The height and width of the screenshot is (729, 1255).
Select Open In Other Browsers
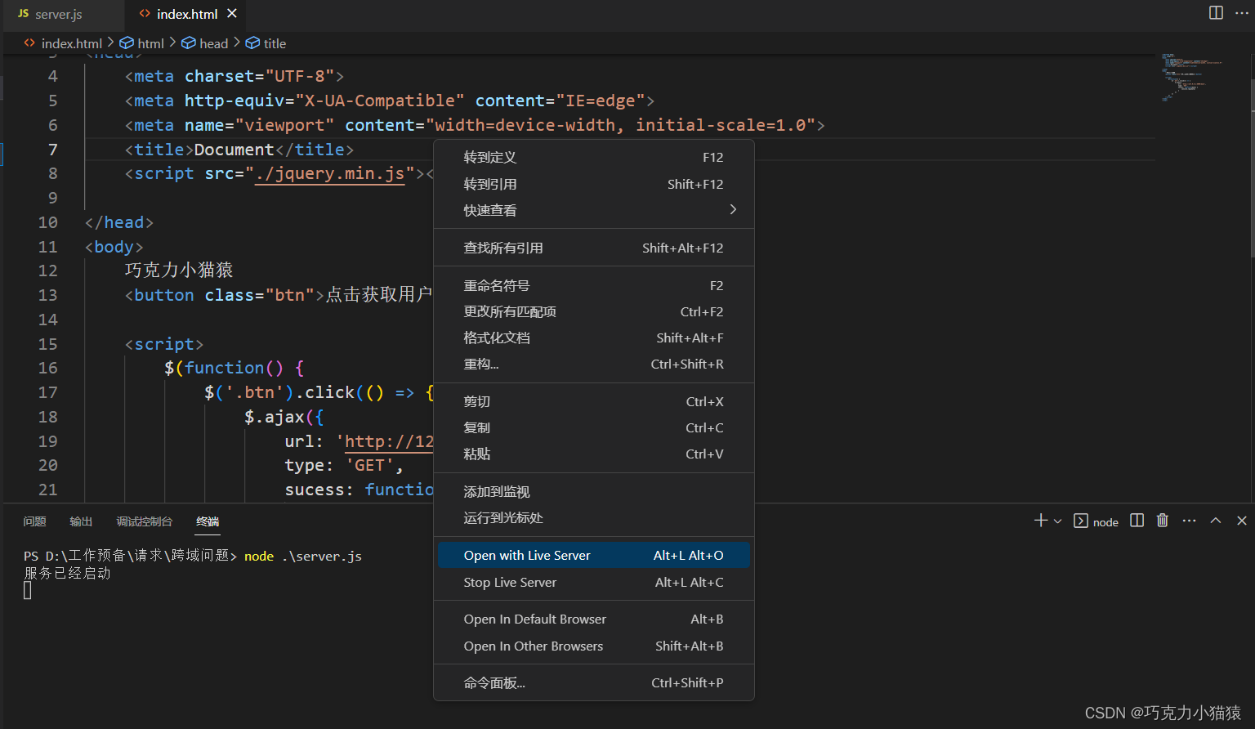[x=594, y=646]
